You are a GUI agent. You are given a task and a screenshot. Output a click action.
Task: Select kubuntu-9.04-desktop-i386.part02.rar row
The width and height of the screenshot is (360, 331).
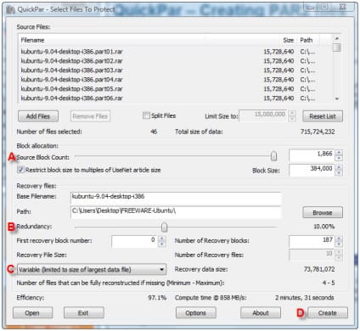[x=176, y=61]
